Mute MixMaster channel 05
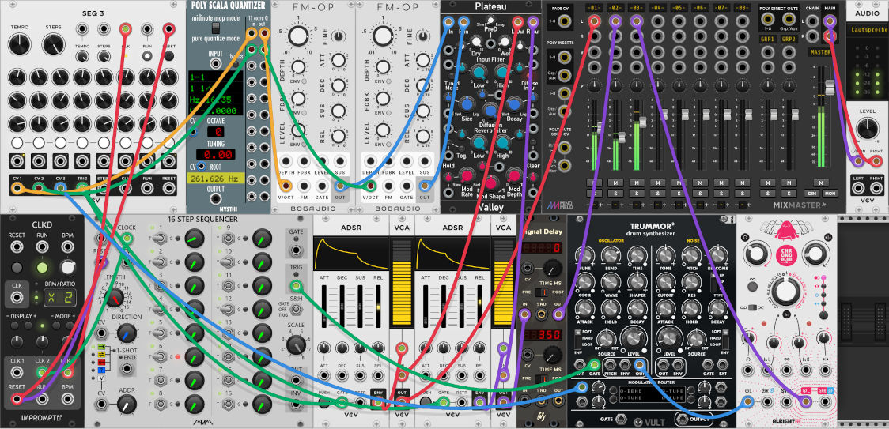This screenshot has width=889, height=429. (x=679, y=183)
